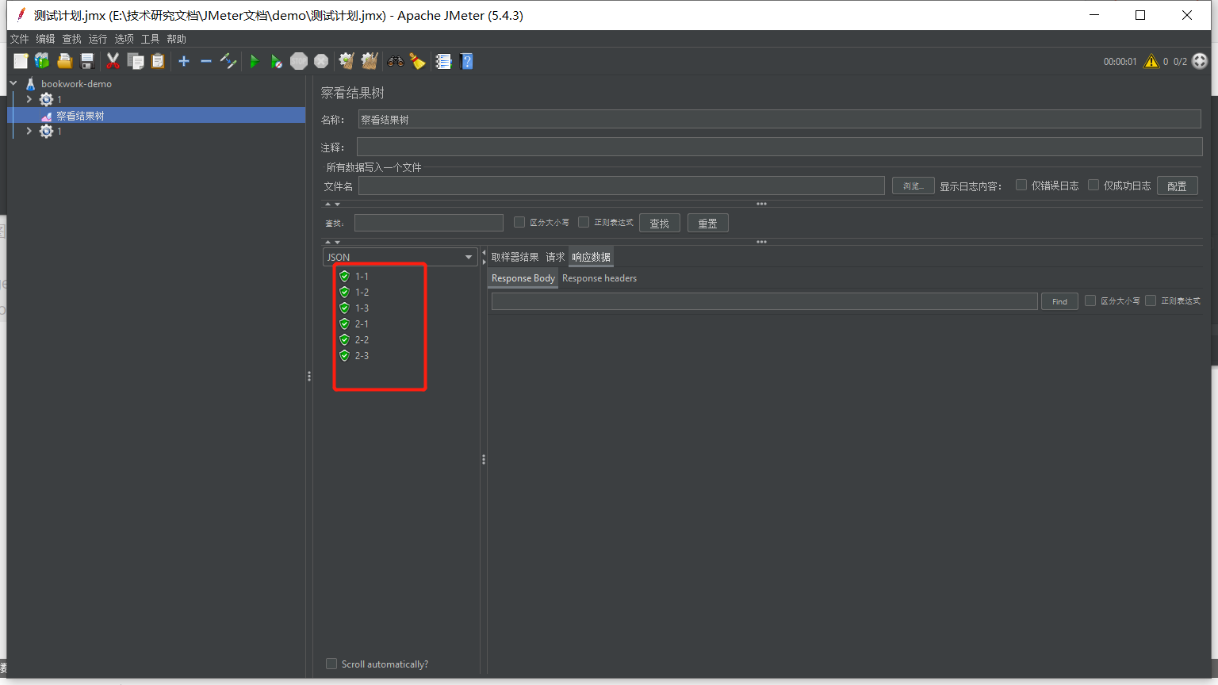The width and height of the screenshot is (1218, 685).
Task: Open log viewer via warning triangle icon
Action: pyautogui.click(x=1151, y=61)
